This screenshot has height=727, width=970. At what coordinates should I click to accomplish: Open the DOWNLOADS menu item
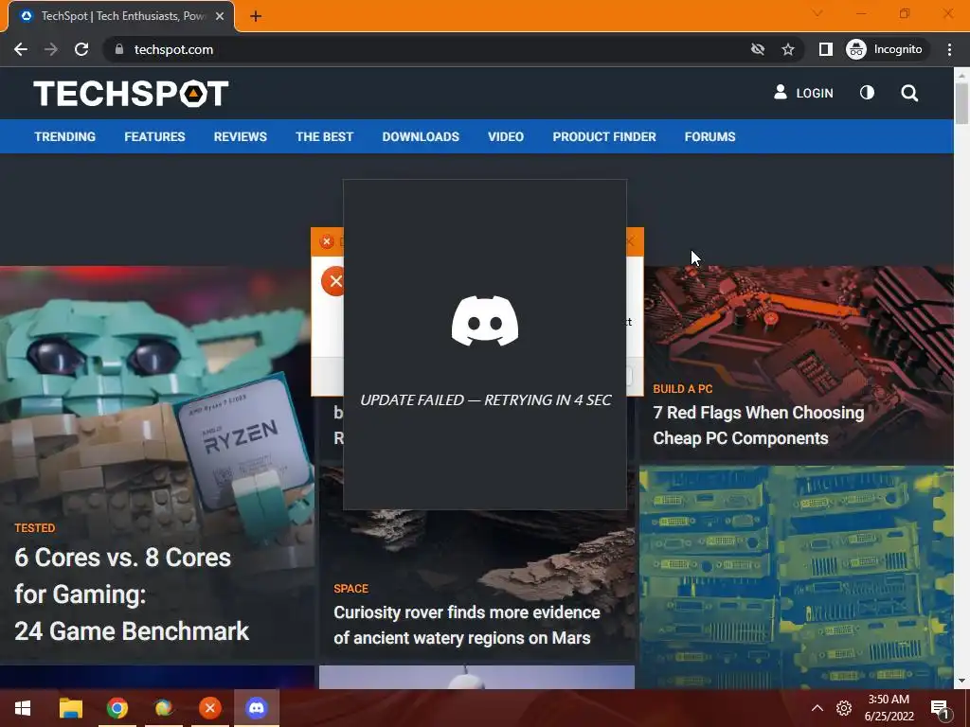[x=421, y=136]
